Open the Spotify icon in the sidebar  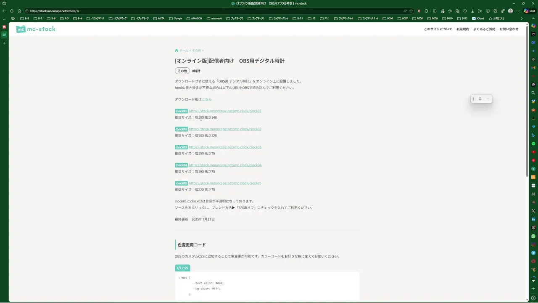(x=533, y=144)
